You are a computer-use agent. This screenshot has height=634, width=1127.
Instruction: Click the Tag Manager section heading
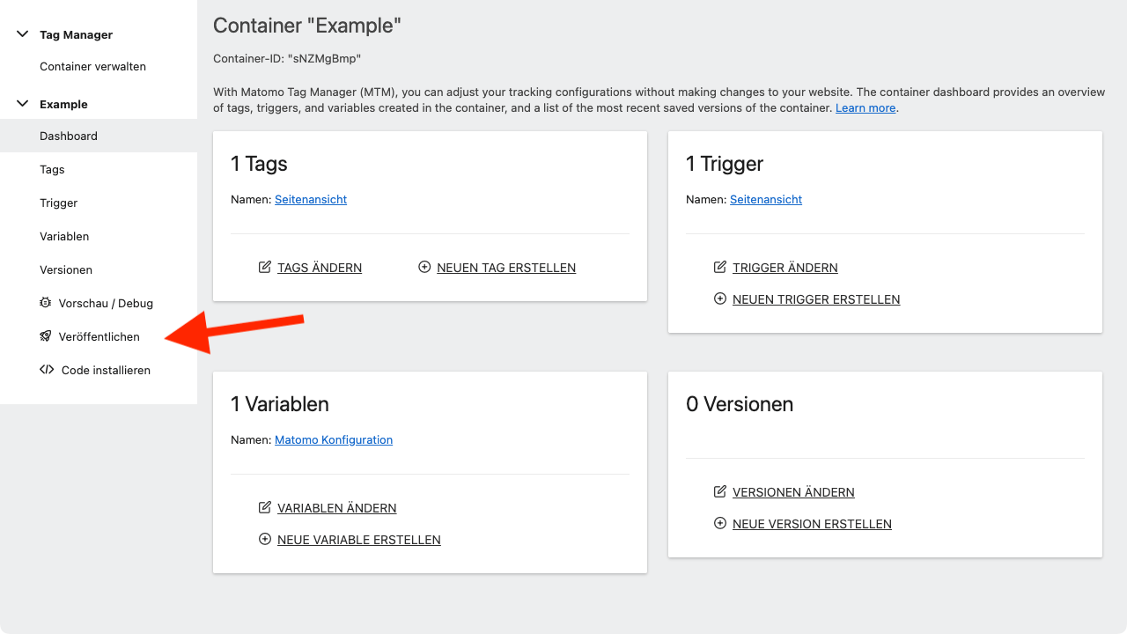pos(76,34)
